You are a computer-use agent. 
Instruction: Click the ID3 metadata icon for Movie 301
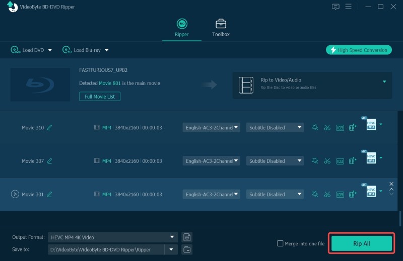[340, 195]
